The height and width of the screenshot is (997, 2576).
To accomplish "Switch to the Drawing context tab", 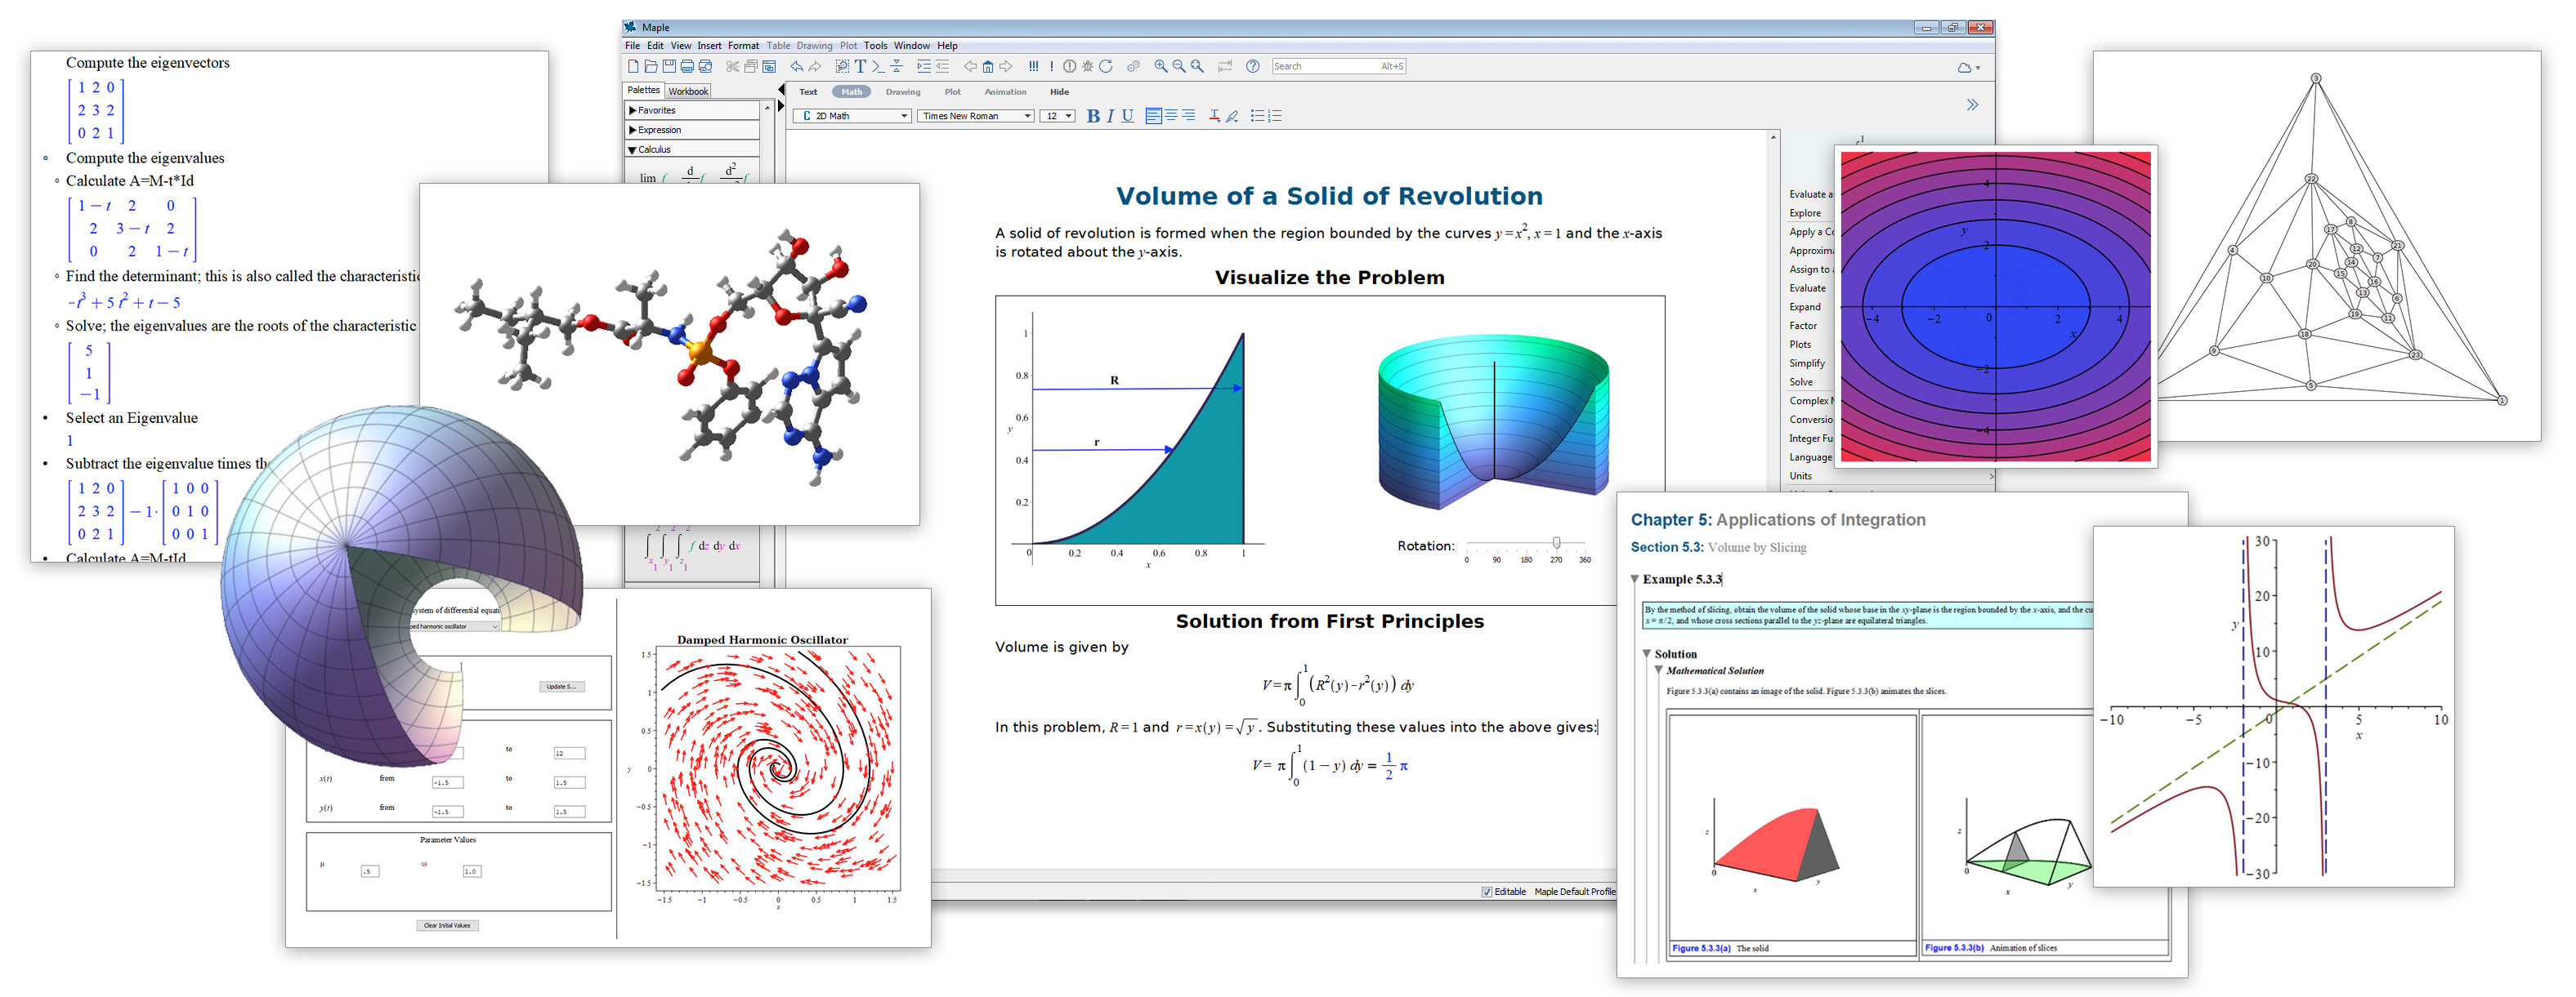I will pyautogui.click(x=903, y=91).
